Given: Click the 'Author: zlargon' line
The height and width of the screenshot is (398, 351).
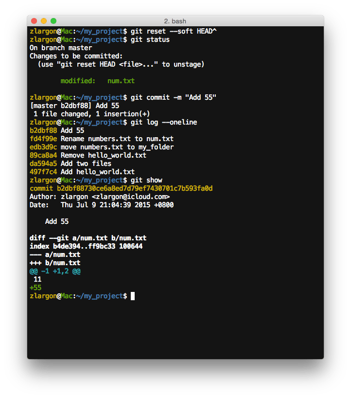Looking at the screenshot, I should pyautogui.click(x=100, y=197).
